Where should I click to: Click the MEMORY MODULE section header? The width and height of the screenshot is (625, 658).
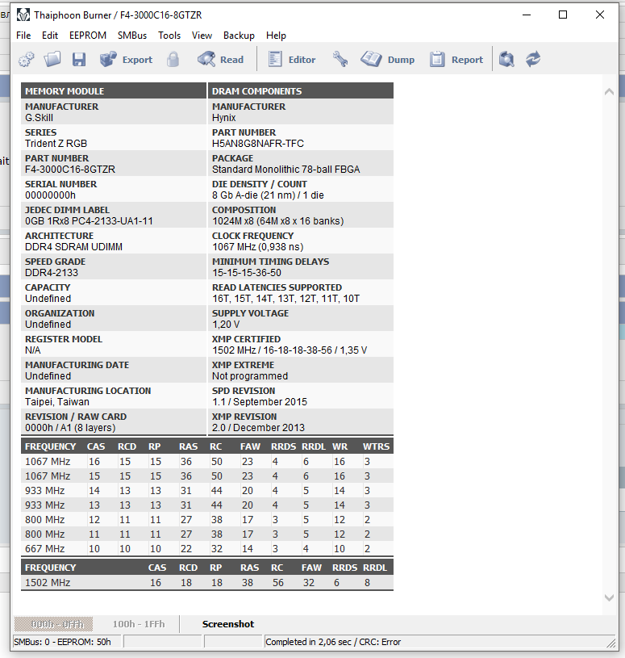click(x=114, y=91)
